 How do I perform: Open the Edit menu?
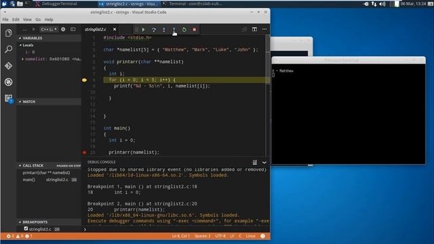pyautogui.click(x=16, y=20)
